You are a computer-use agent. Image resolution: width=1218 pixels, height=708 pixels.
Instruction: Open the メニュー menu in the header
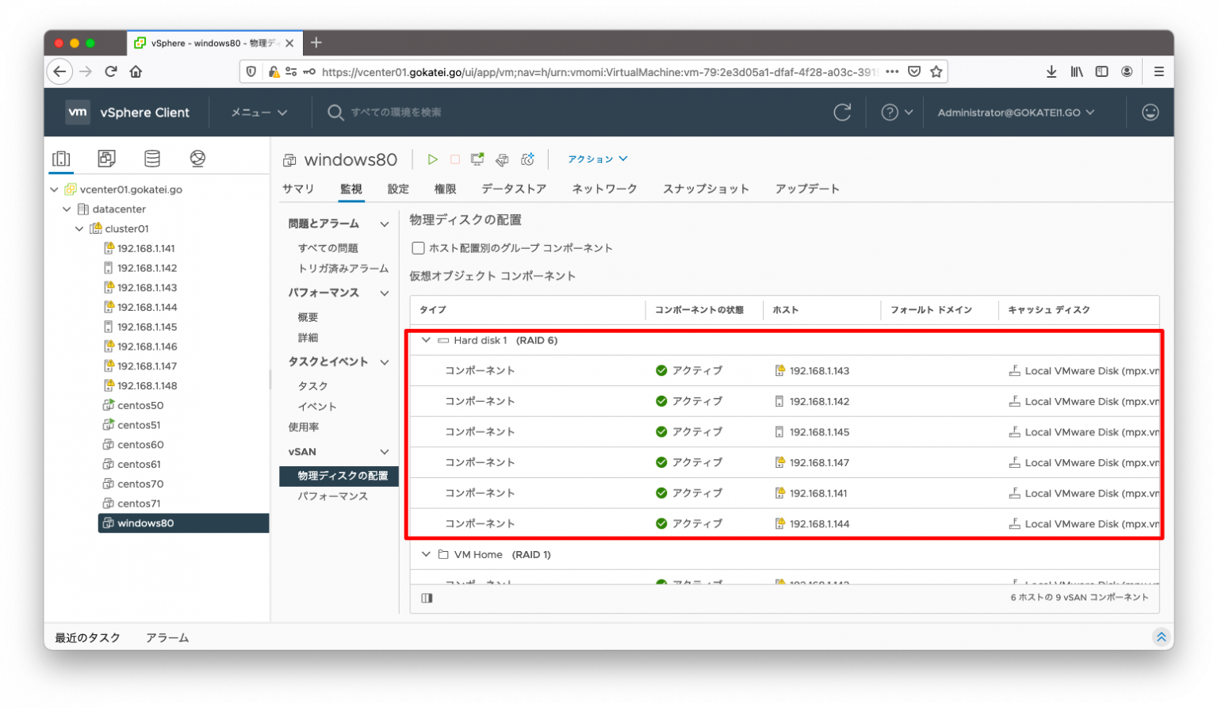pyautogui.click(x=259, y=112)
